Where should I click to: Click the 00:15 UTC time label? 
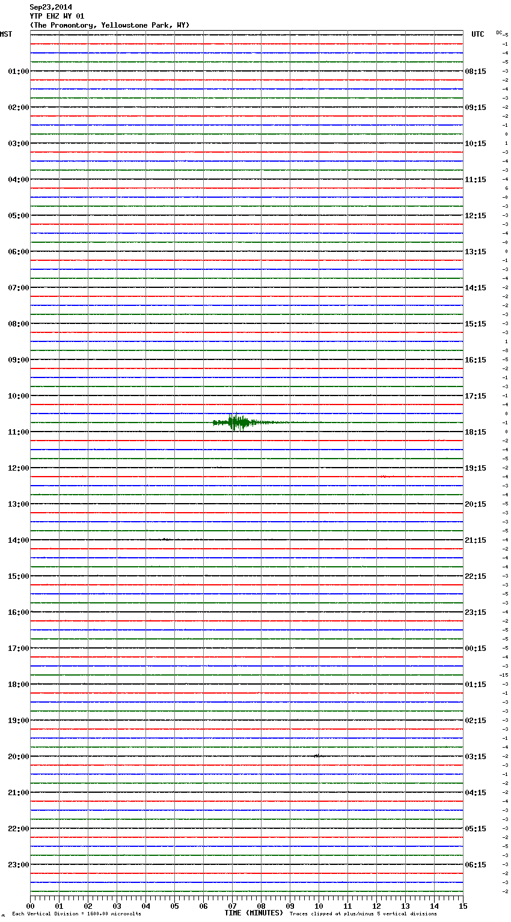pyautogui.click(x=476, y=649)
